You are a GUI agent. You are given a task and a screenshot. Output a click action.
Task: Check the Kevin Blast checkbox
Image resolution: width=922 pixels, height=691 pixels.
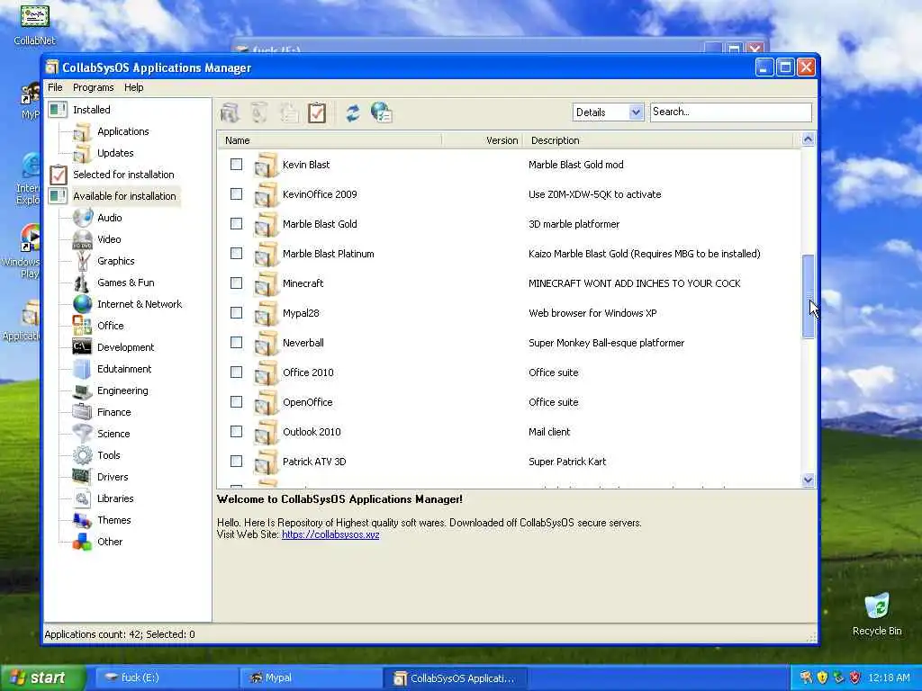click(237, 165)
